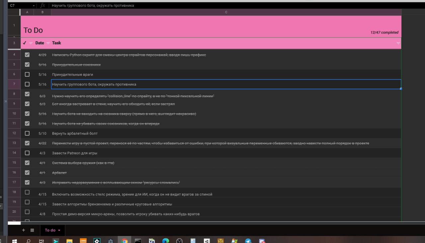Select the 4/29 date cell
Image resolution: width=425 pixels, height=243 pixels.
[x=42, y=55]
